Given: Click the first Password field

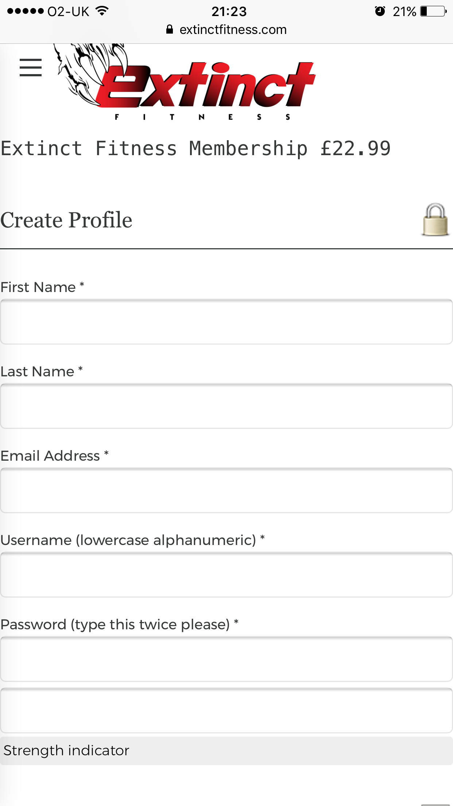Looking at the screenshot, I should pyautogui.click(x=226, y=659).
